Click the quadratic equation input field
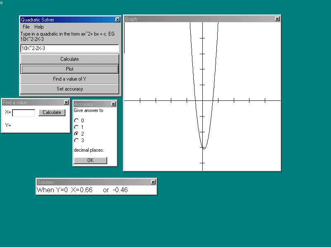 click(x=70, y=48)
